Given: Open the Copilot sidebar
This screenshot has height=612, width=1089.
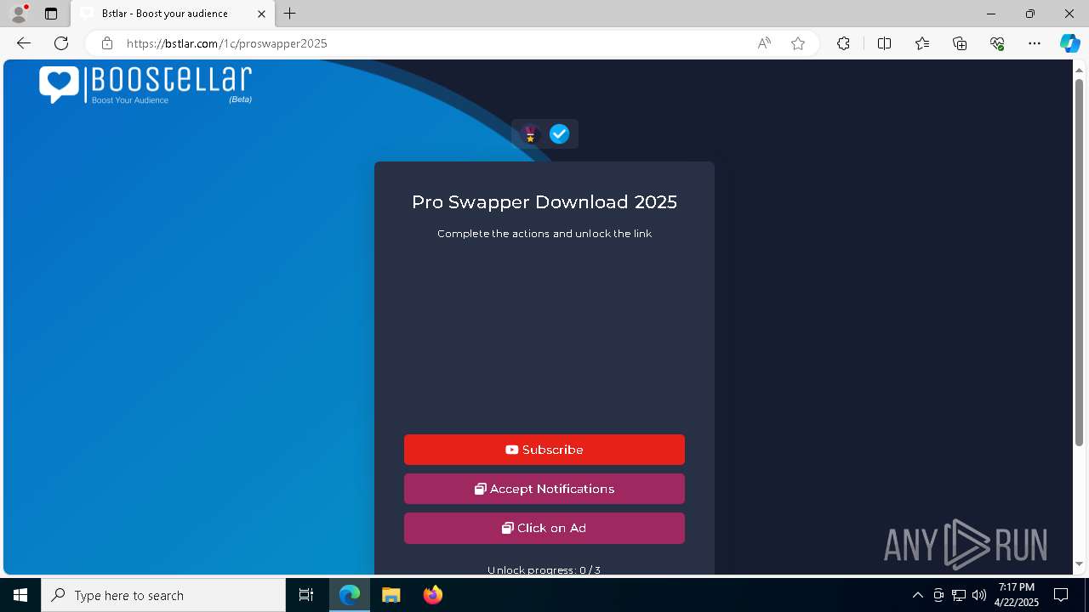Looking at the screenshot, I should tap(1069, 43).
